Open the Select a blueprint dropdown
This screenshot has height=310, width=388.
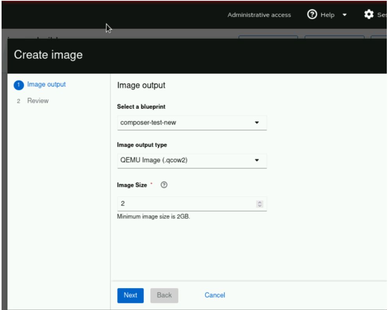pos(192,123)
